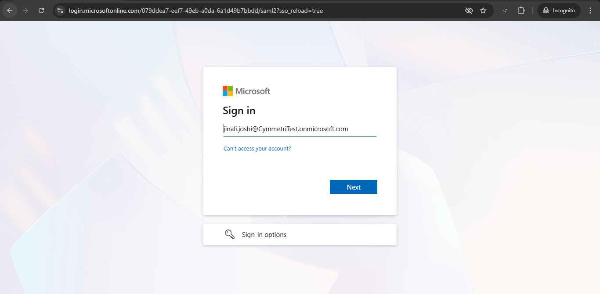Image resolution: width=600 pixels, height=294 pixels.
Task: Open the Chrome three-dot menu
Action: (590, 11)
